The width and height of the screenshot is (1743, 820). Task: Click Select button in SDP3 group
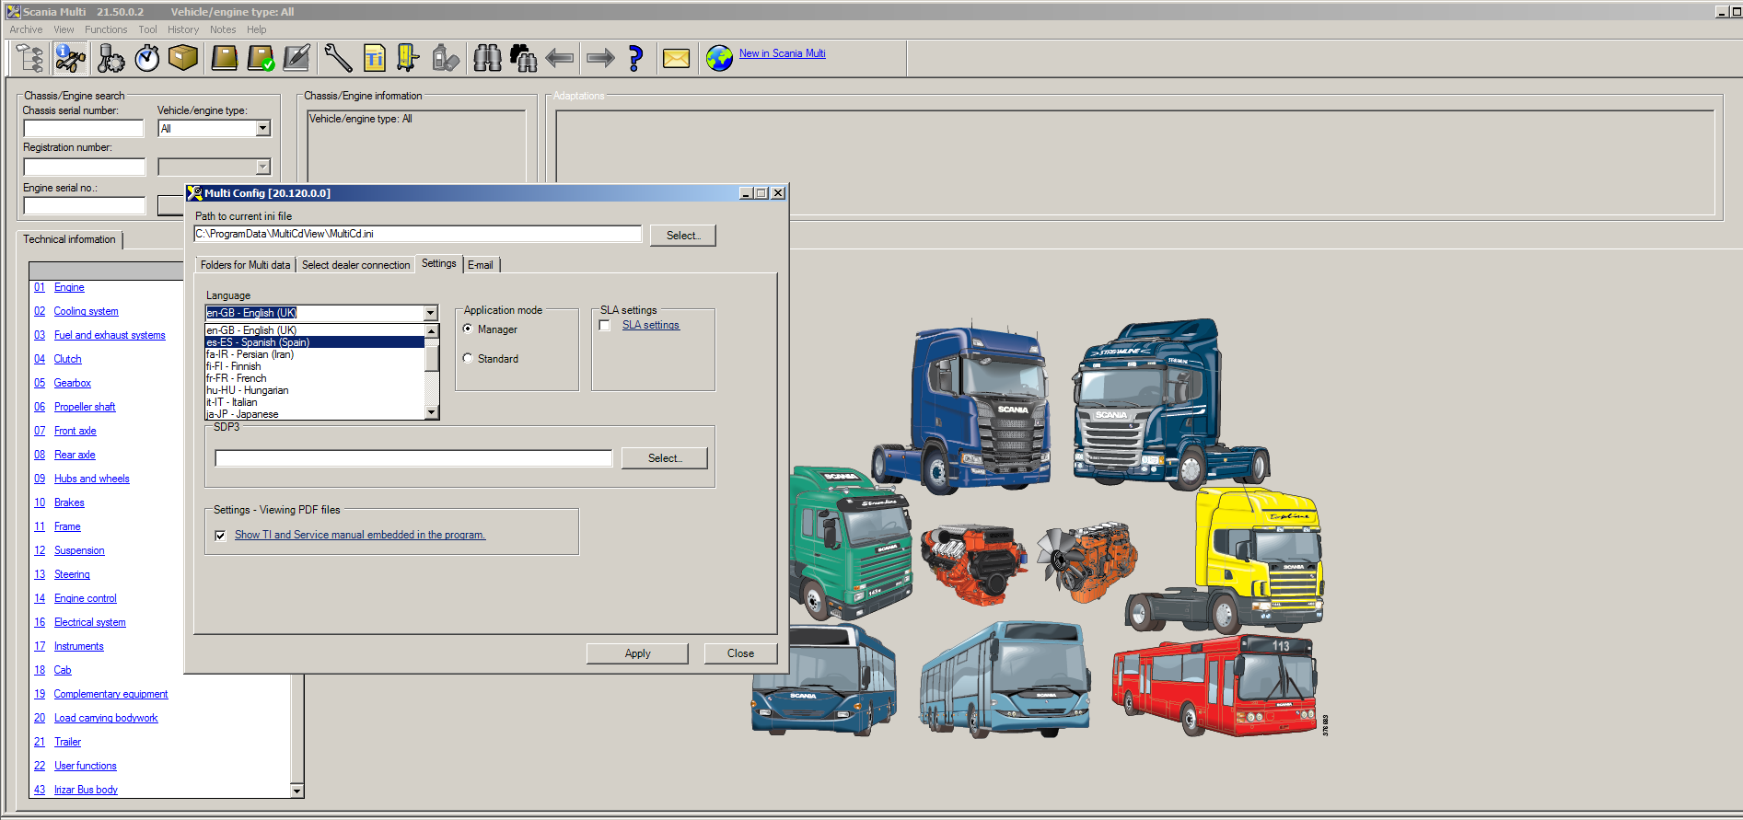665,458
